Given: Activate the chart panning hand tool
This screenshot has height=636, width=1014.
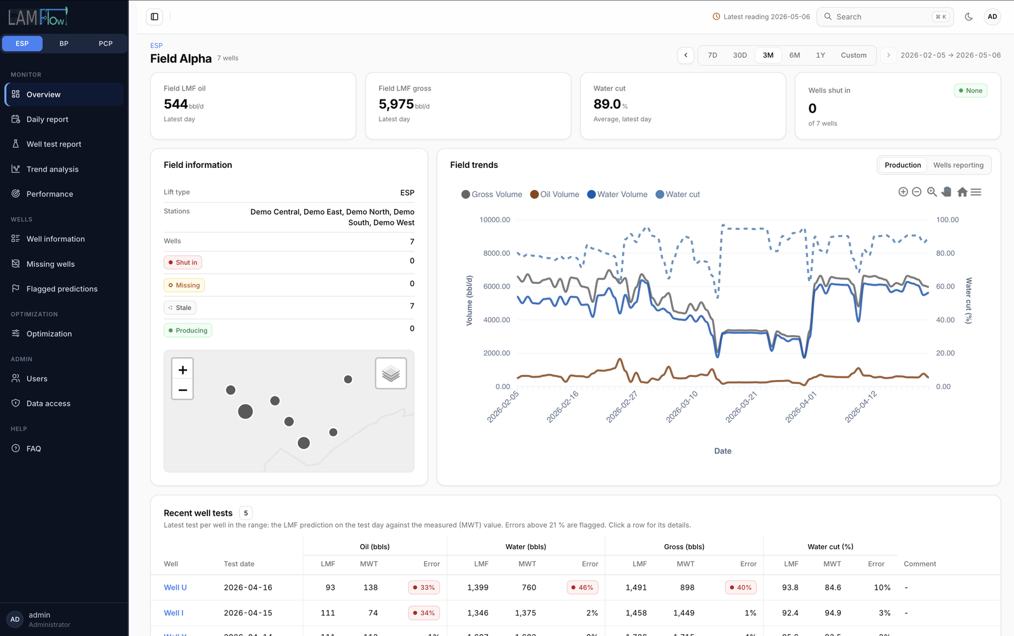Looking at the screenshot, I should click(x=947, y=192).
